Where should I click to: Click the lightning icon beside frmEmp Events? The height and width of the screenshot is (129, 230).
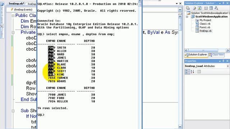click(x=12, y=10)
